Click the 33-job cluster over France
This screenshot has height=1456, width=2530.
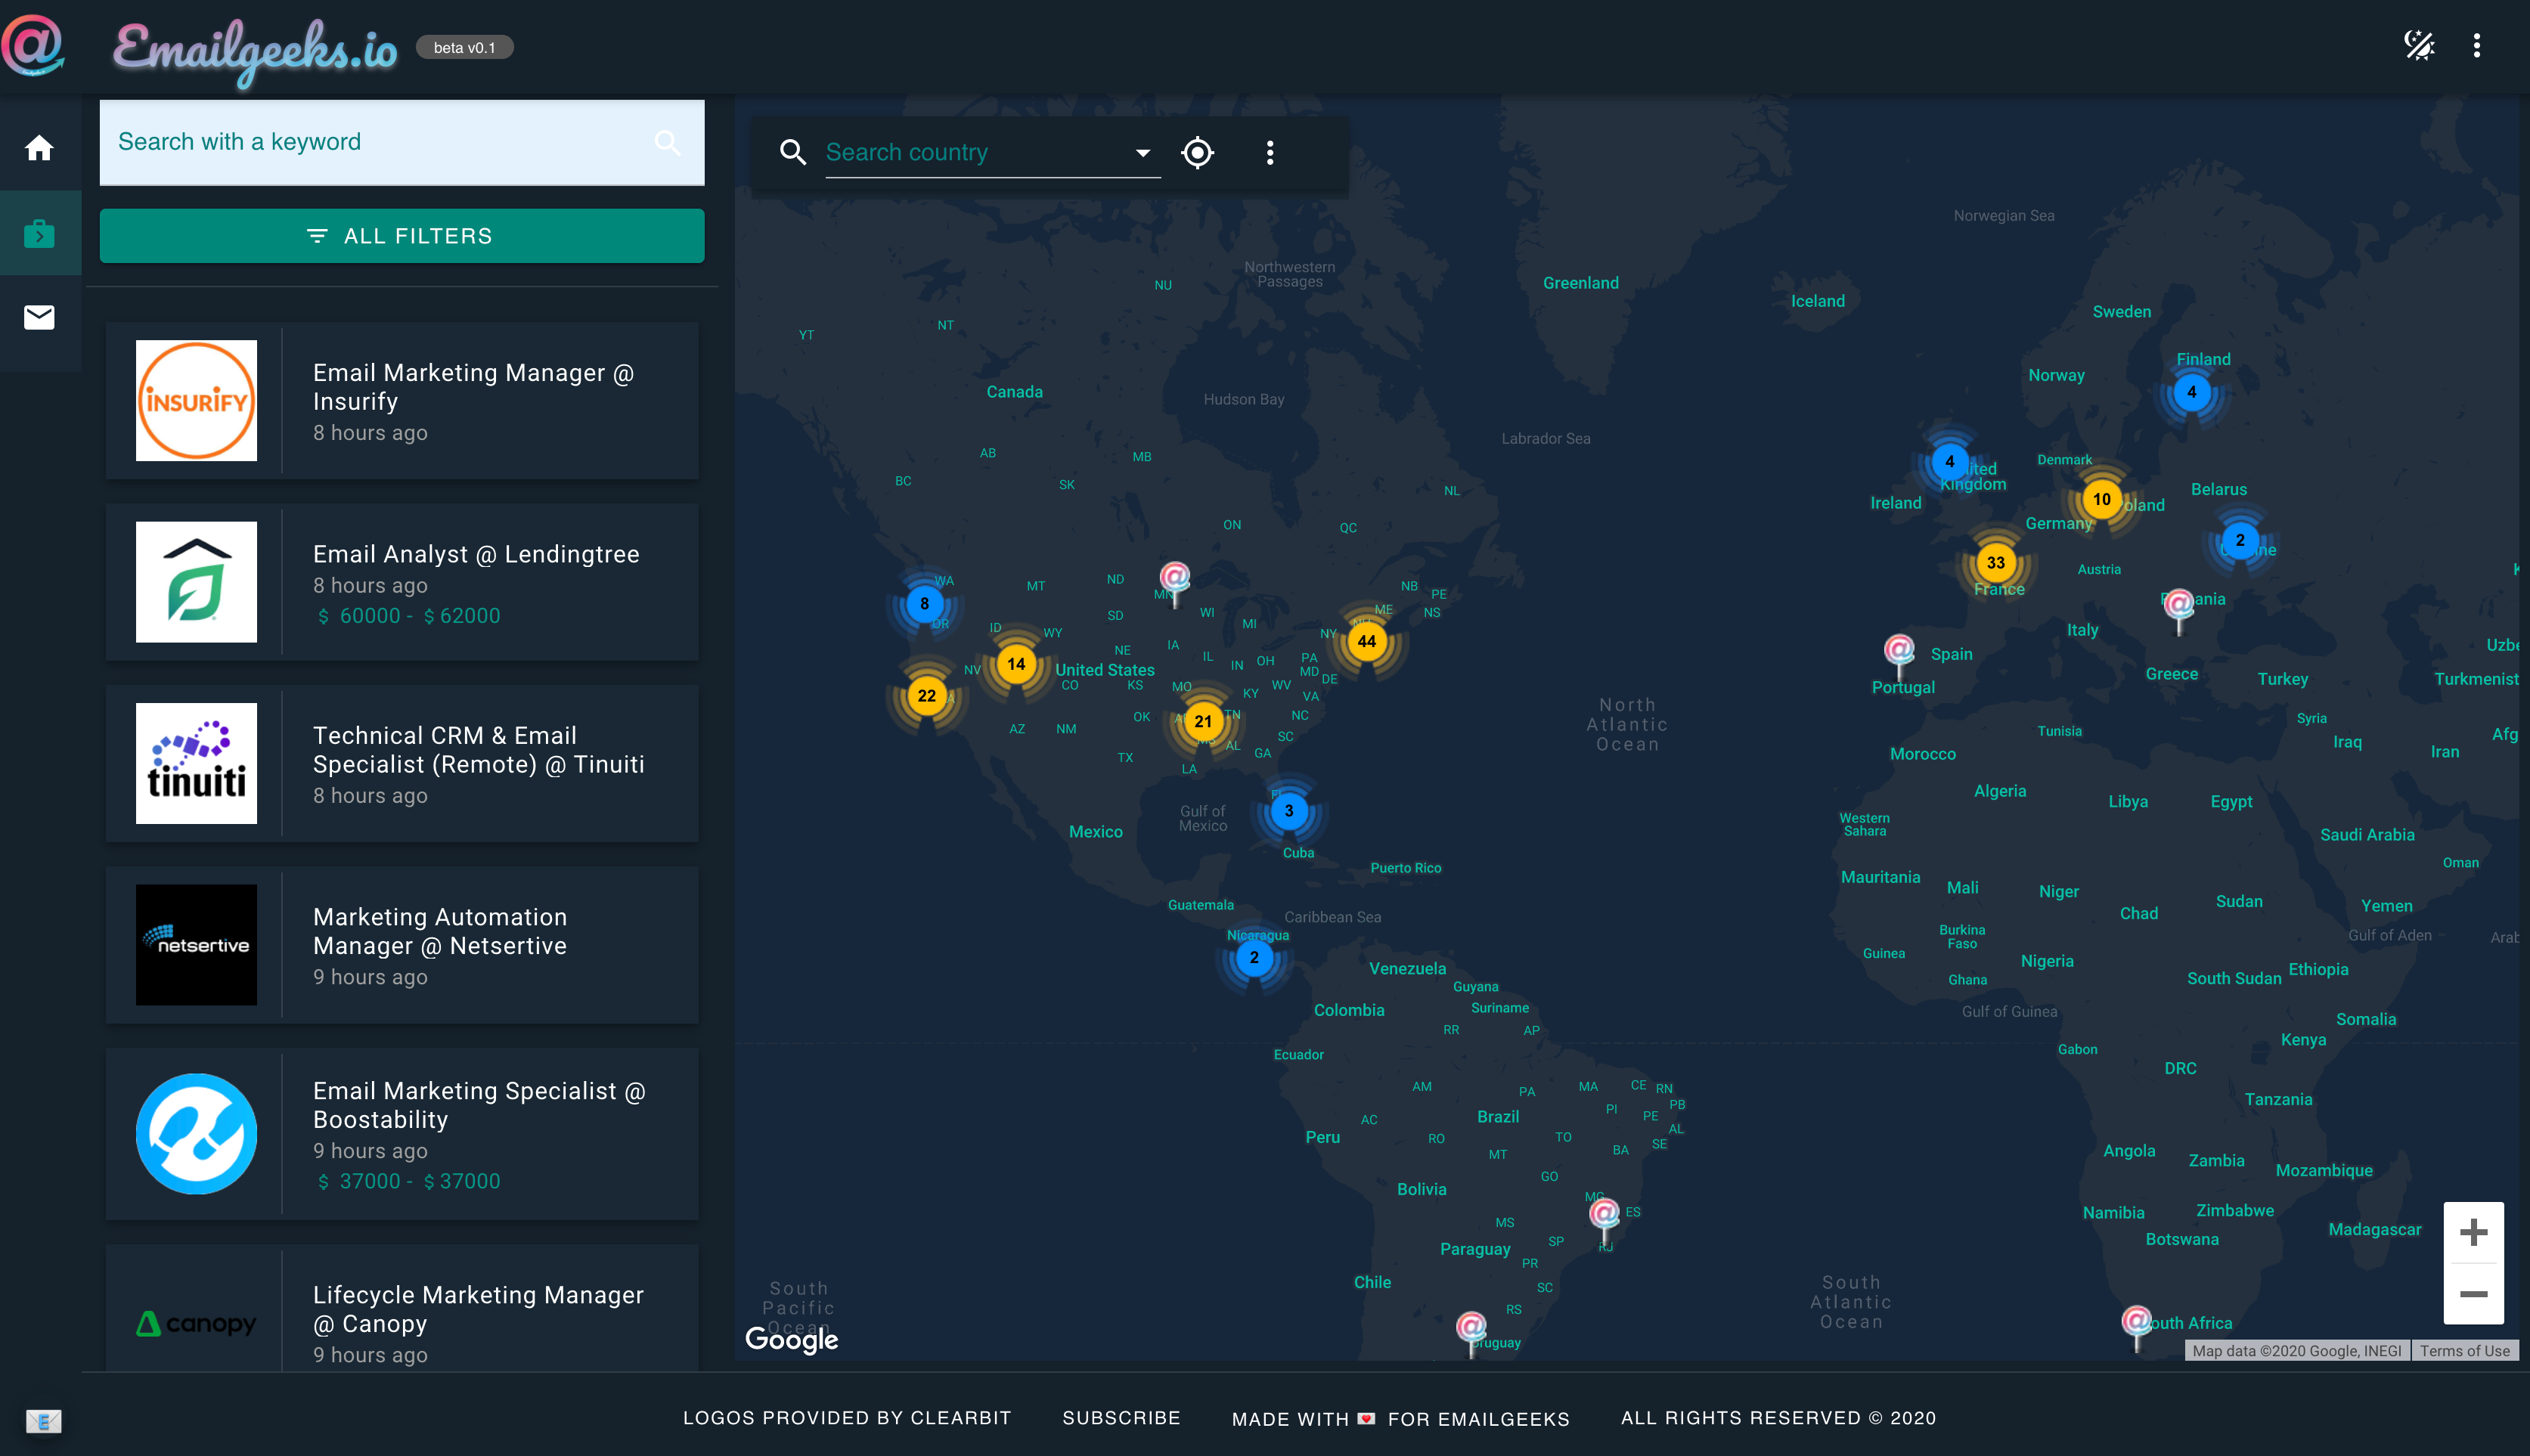(1996, 563)
